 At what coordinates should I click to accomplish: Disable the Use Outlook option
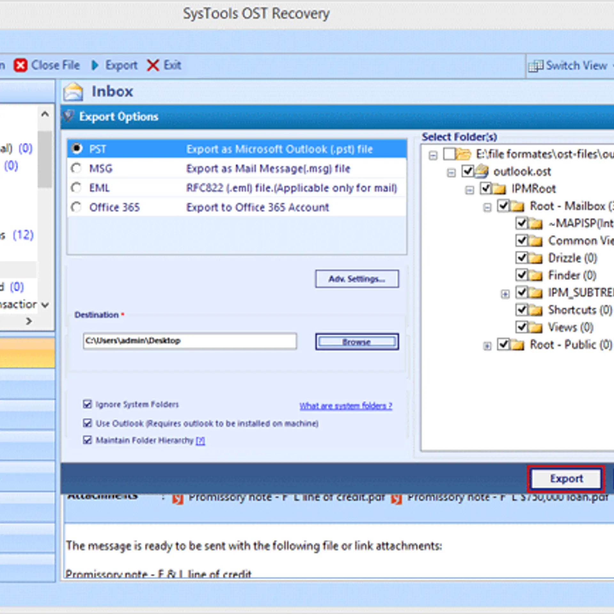(x=87, y=423)
